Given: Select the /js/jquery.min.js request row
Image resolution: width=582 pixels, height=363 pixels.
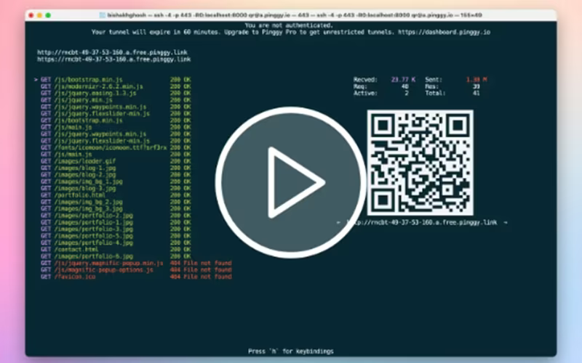Looking at the screenshot, I should click(x=116, y=100).
